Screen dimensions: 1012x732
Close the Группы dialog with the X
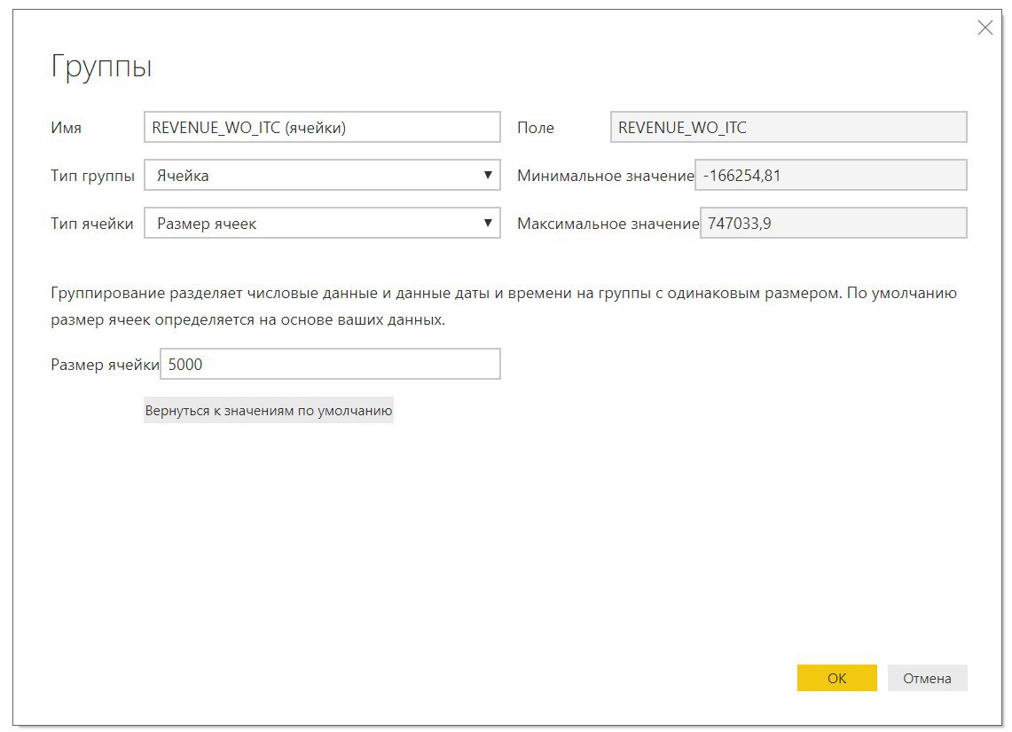(x=985, y=28)
